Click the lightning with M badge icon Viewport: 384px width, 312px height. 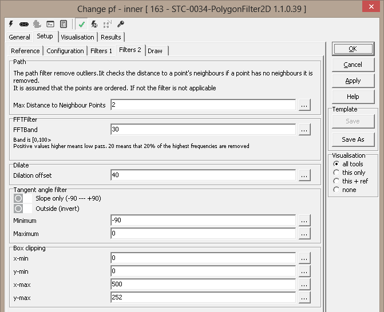[x=94, y=24]
